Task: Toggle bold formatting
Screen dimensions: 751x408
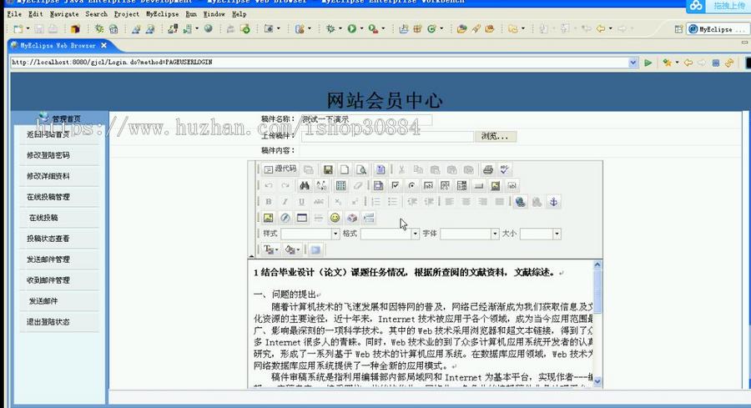Action: pyautogui.click(x=268, y=202)
